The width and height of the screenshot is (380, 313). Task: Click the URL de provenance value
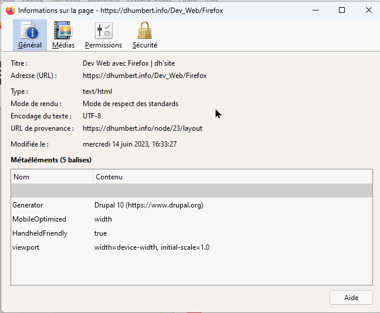click(142, 128)
